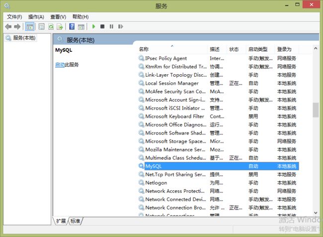Stop the service with the square icon
Screen dimensions: 323x237
click(102, 26)
